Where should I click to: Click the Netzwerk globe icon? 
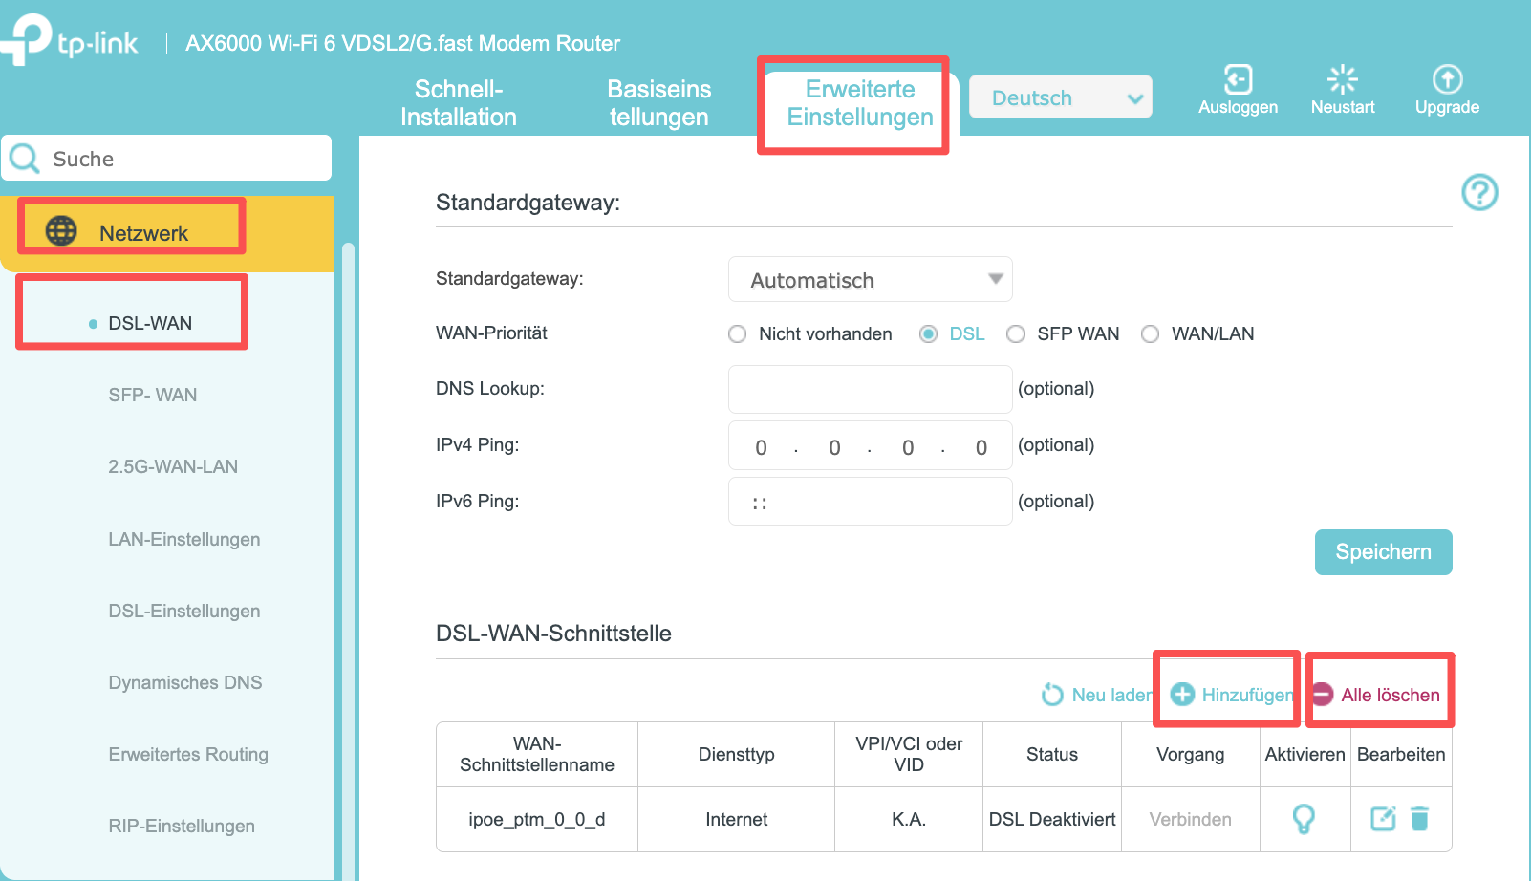(61, 230)
